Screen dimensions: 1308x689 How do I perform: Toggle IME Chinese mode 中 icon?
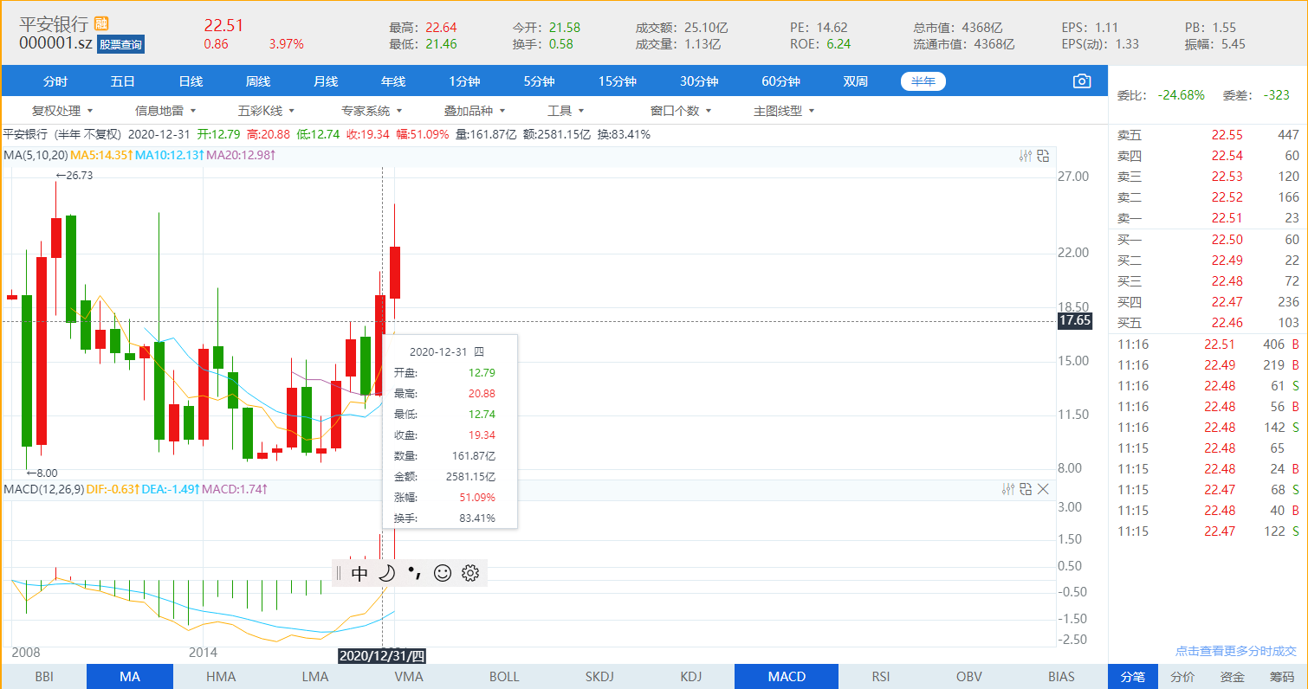pos(359,573)
